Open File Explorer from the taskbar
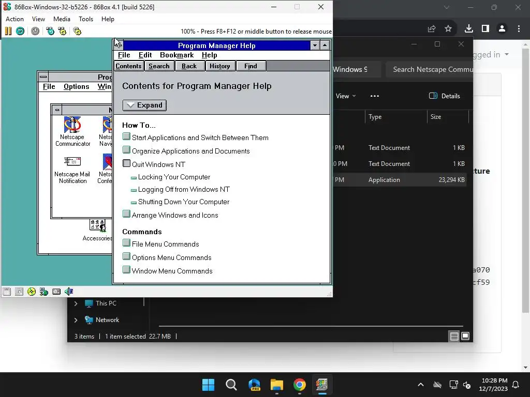Screen dimensions: 530x397 pyautogui.click(x=277, y=385)
